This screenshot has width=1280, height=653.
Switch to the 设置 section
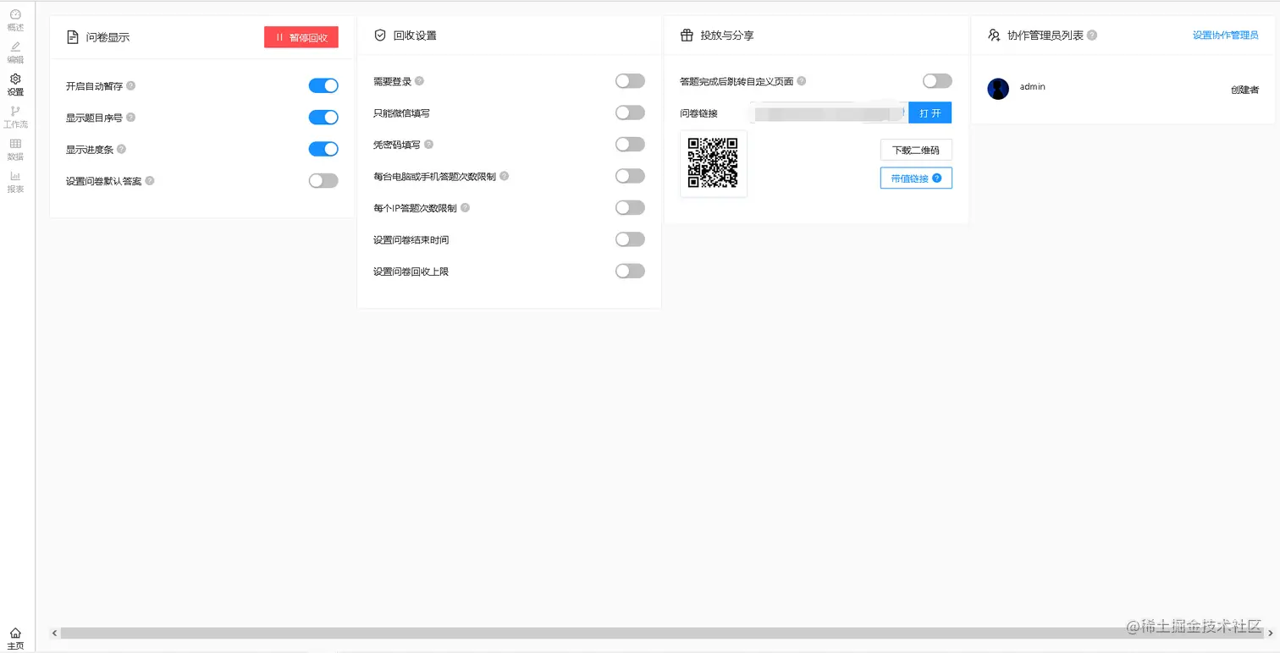(x=15, y=85)
